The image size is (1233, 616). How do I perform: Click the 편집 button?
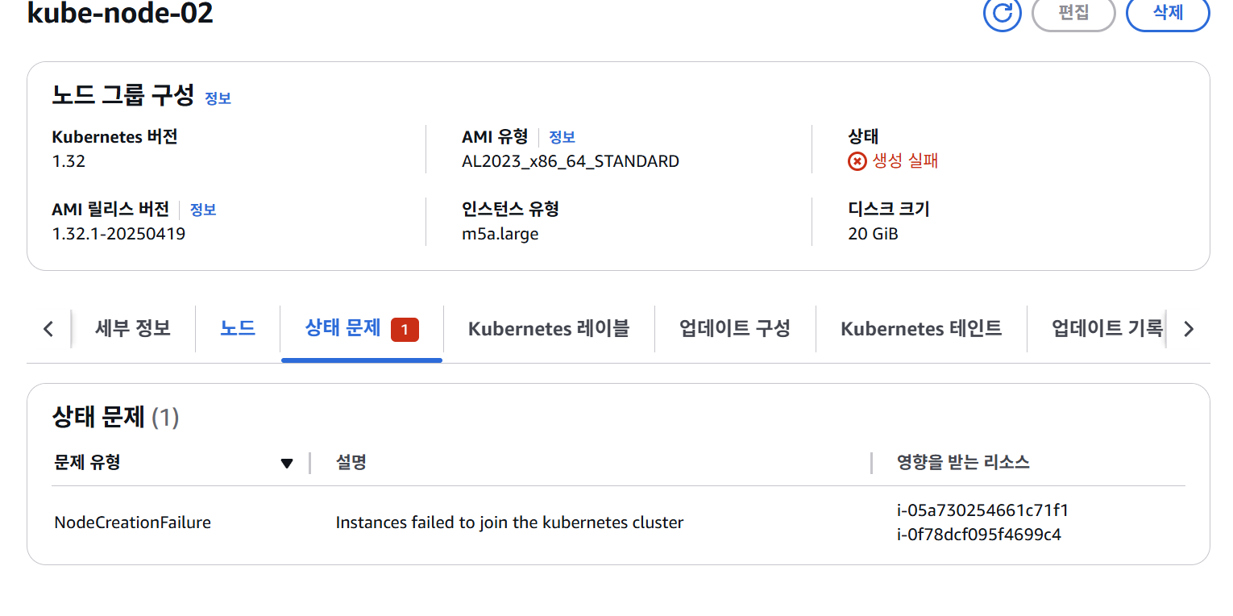[x=1073, y=13]
